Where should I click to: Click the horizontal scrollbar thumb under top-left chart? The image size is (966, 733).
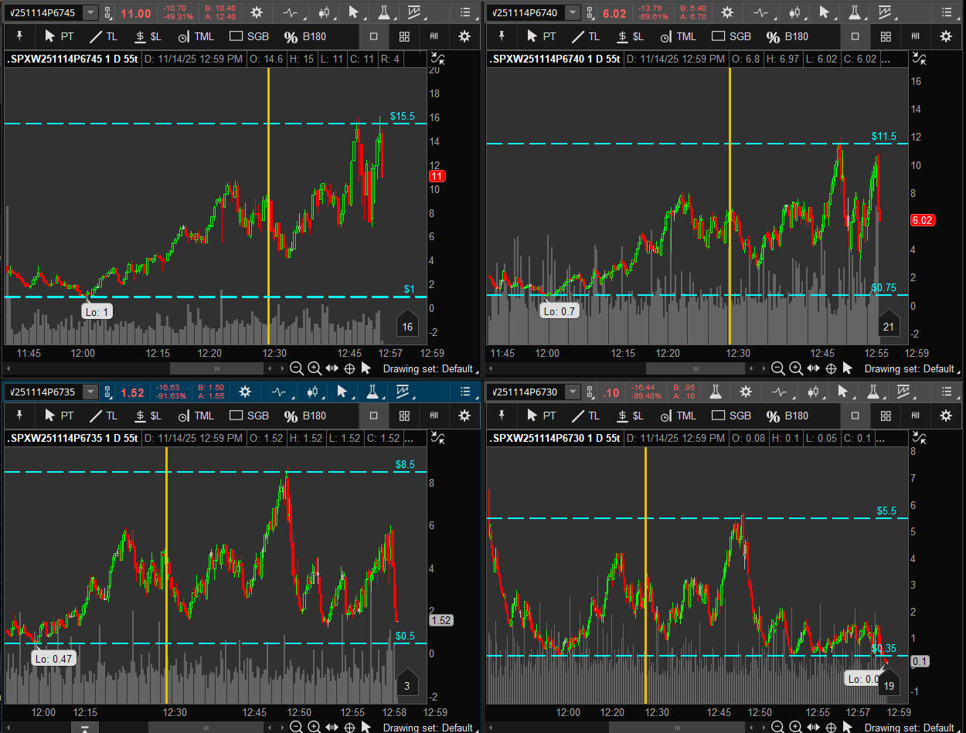216,368
